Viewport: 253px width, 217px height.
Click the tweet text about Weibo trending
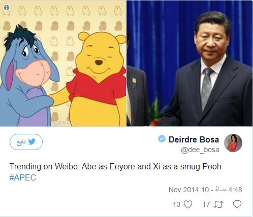click(115, 167)
